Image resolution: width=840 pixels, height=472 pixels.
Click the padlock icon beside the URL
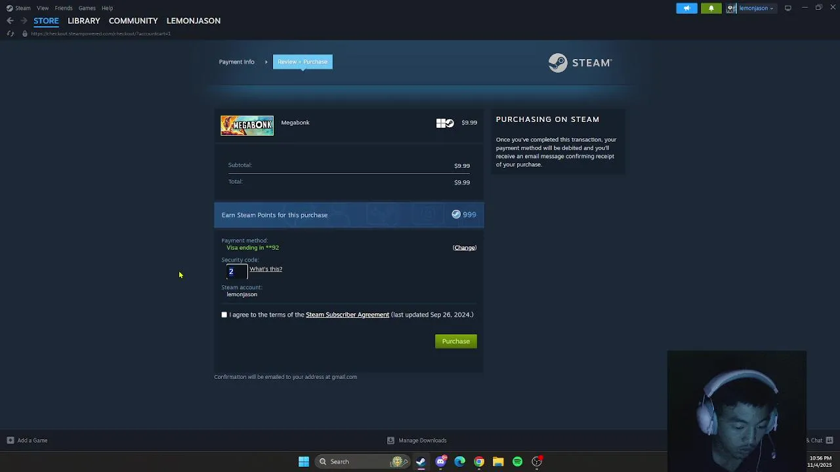tap(25, 33)
